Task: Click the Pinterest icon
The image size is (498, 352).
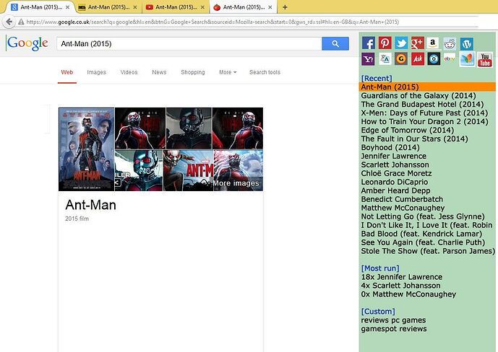Action: coord(385,43)
